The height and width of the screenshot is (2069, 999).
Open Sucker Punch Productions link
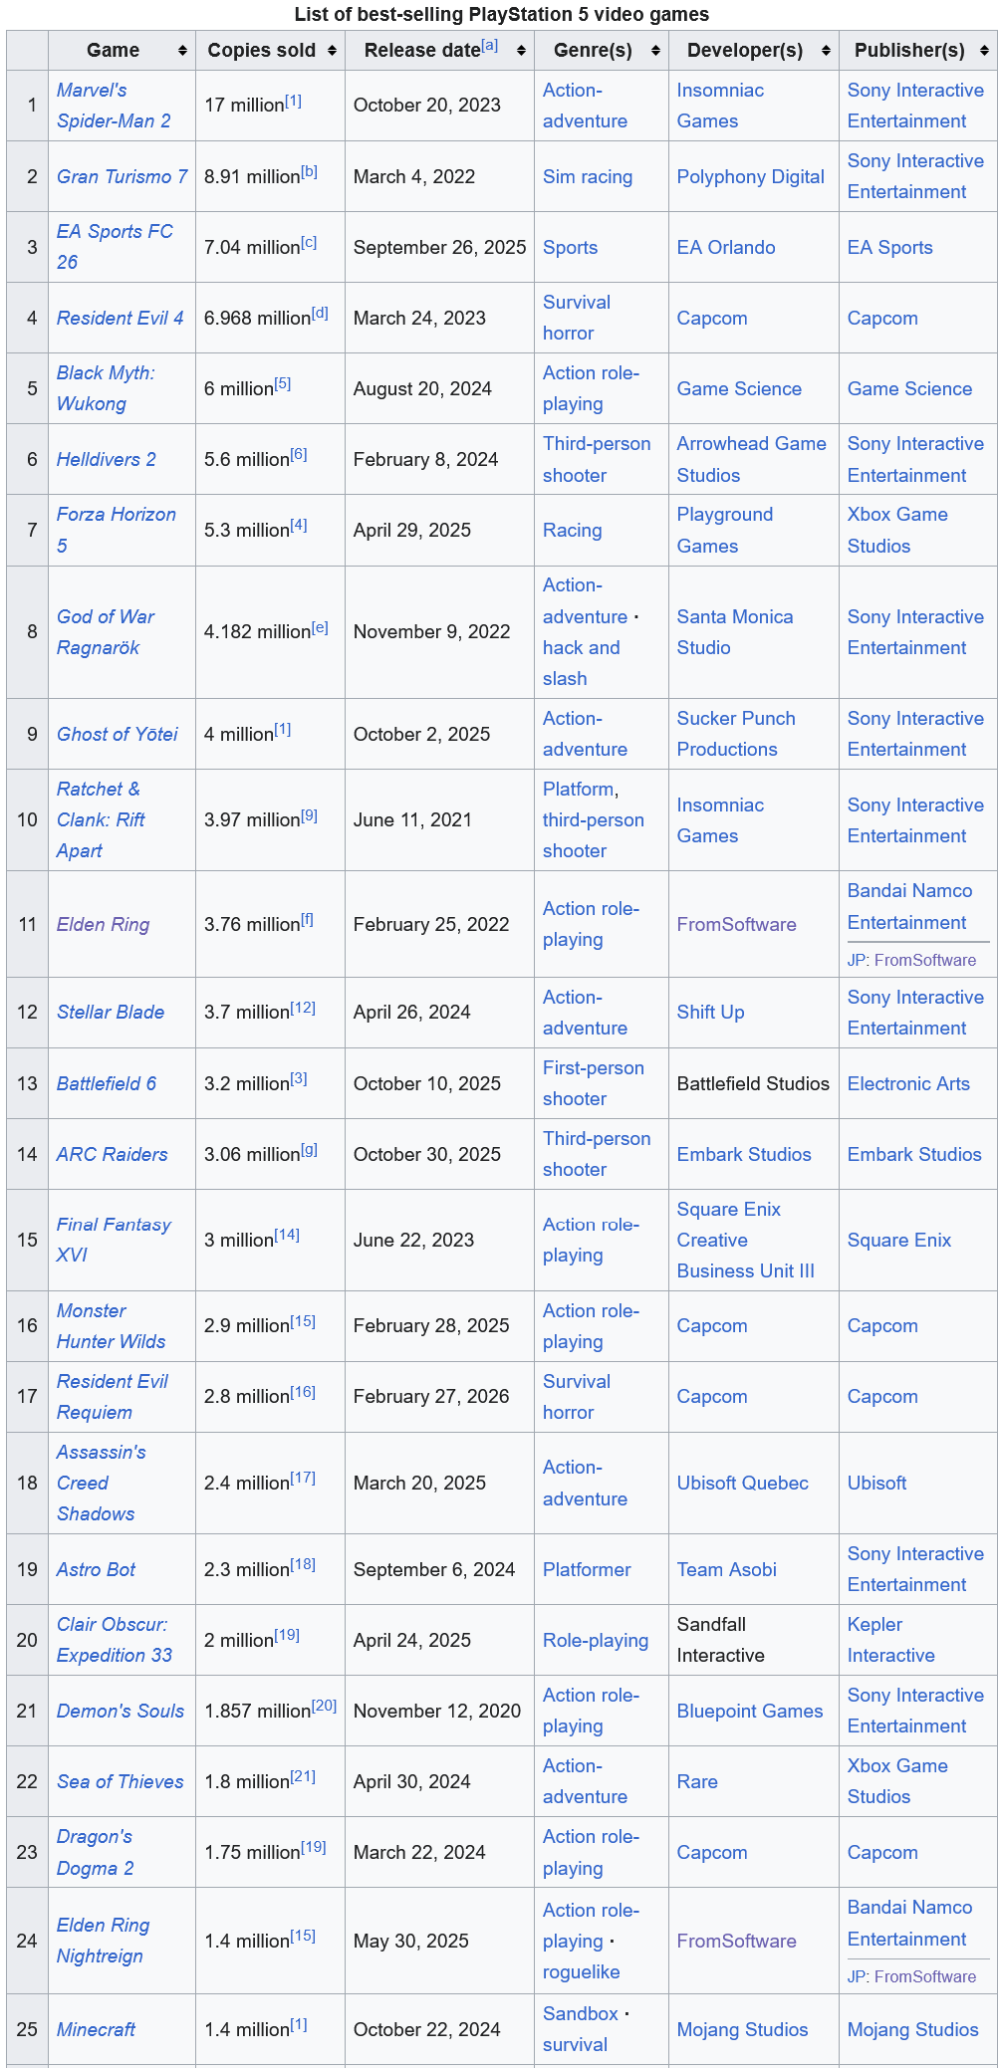coord(737,734)
